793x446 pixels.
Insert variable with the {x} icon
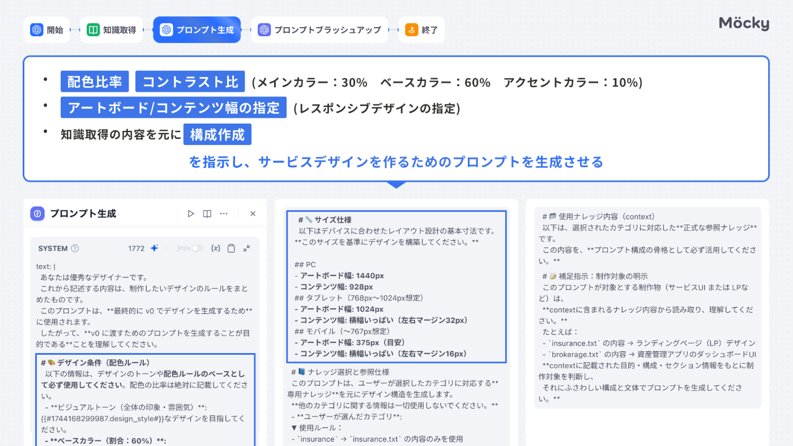215,248
